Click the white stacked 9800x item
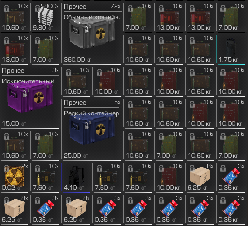 45,16
